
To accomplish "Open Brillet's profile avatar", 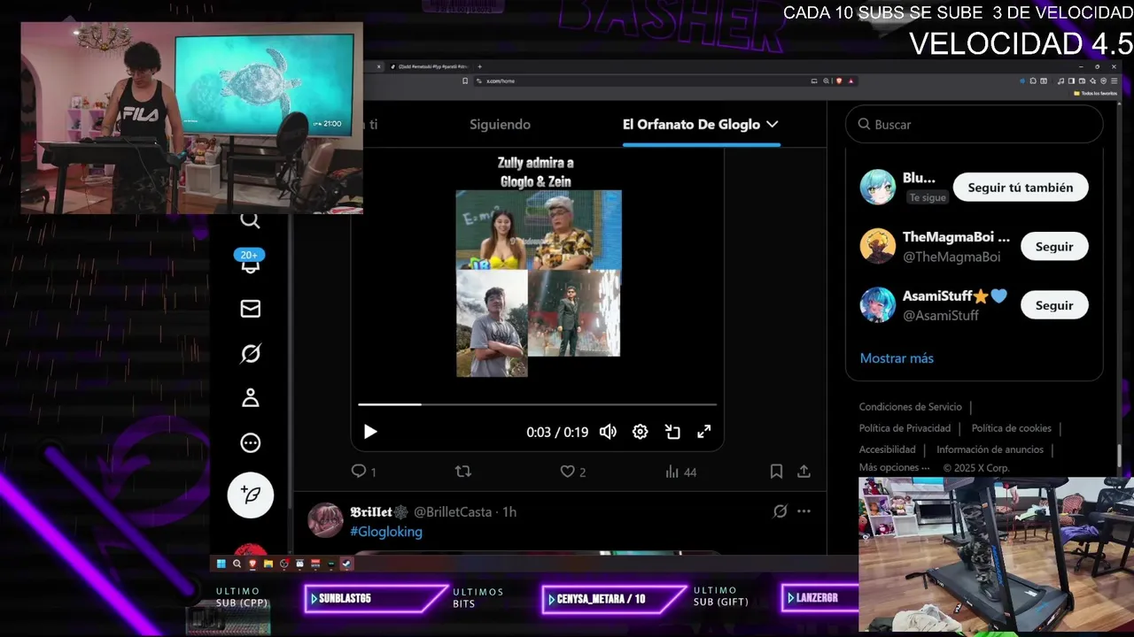I will pyautogui.click(x=325, y=520).
